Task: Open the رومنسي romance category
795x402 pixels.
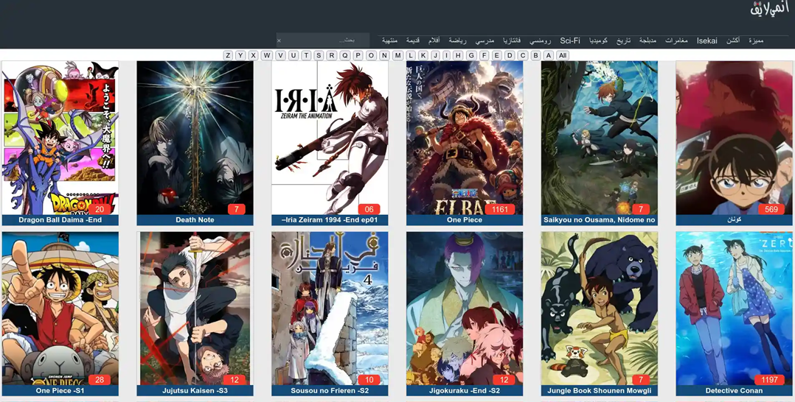Action: [541, 40]
